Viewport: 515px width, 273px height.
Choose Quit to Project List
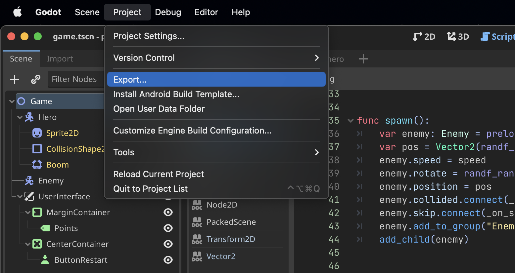point(216,189)
